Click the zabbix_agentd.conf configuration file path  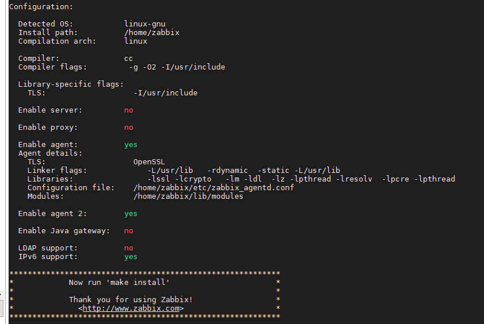[x=214, y=188]
